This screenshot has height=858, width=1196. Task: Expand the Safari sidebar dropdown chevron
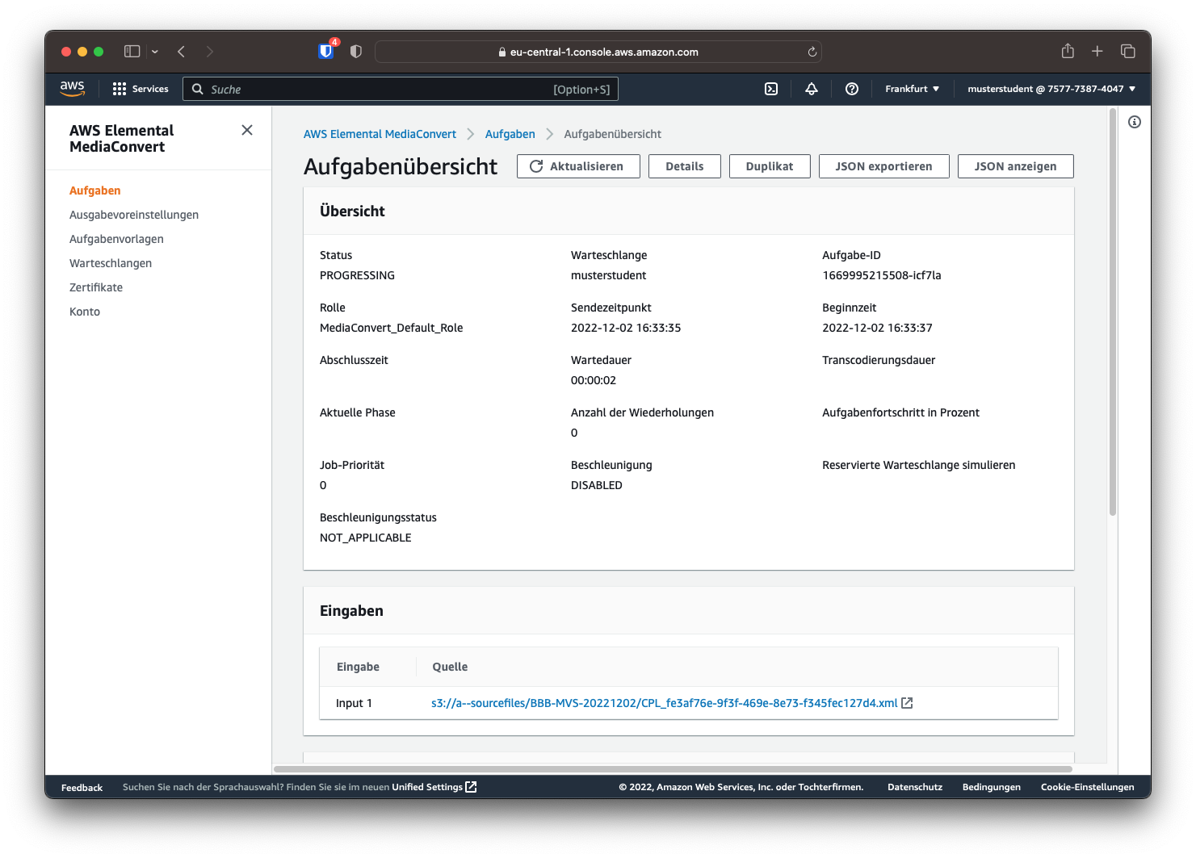pyautogui.click(x=155, y=52)
